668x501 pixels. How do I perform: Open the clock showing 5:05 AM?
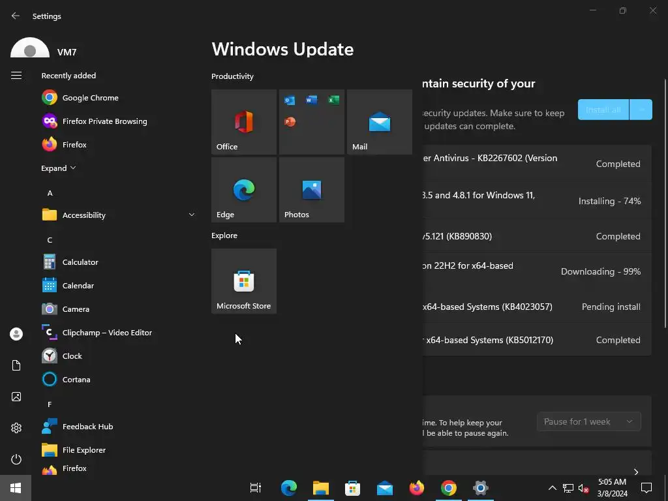612,488
